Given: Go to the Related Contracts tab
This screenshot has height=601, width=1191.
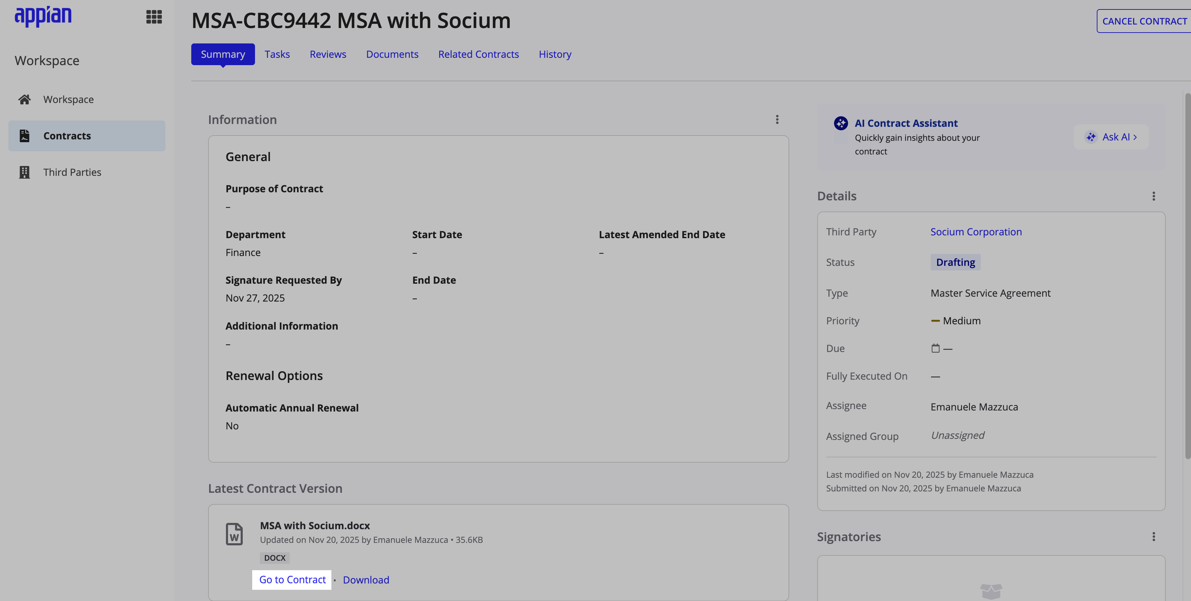Looking at the screenshot, I should point(479,54).
